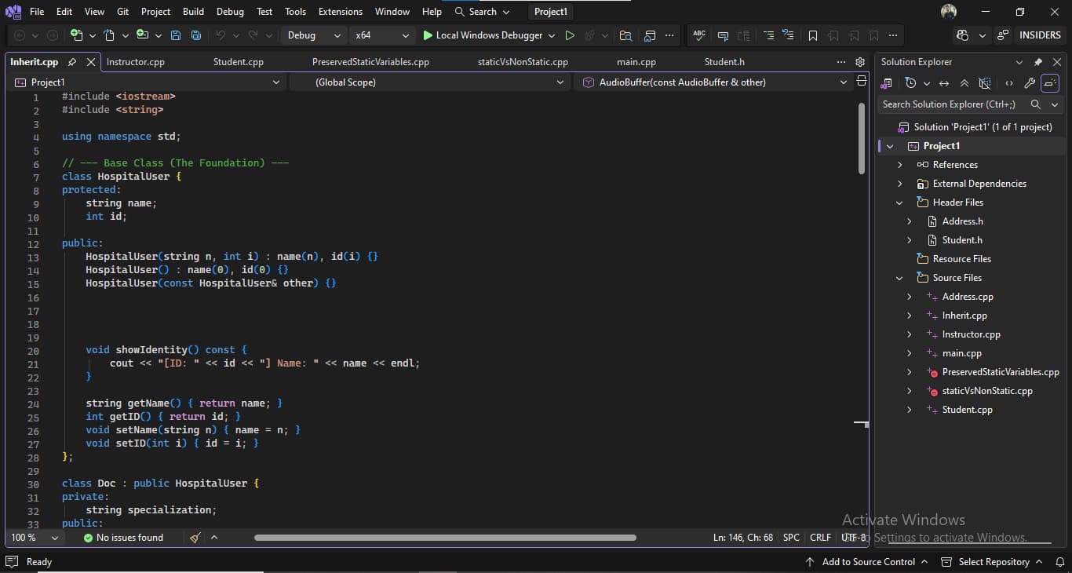This screenshot has height=573, width=1072.
Task: Toggle the split editor view control
Action: tap(862, 82)
